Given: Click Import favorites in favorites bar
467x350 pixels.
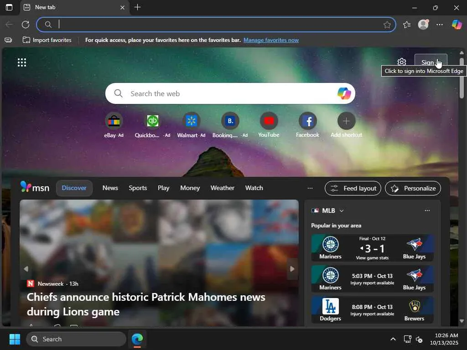Looking at the screenshot, I should [47, 40].
